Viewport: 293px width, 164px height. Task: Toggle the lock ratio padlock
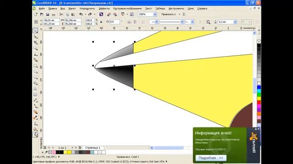(x=101, y=22)
